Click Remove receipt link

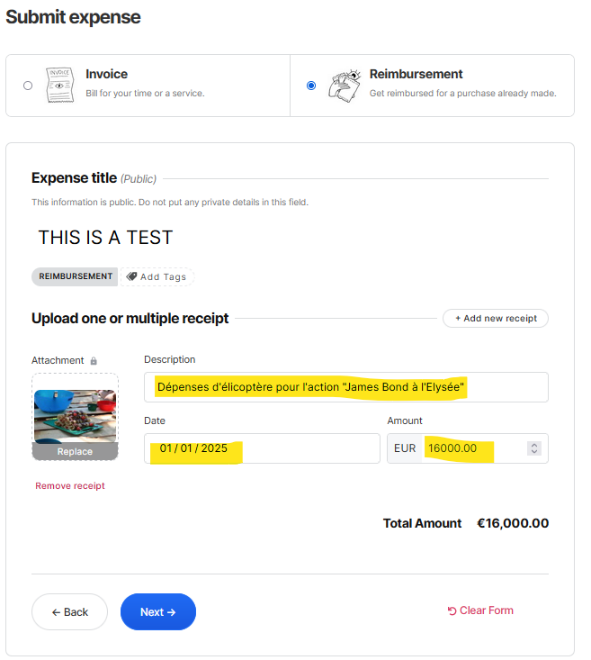coord(70,486)
